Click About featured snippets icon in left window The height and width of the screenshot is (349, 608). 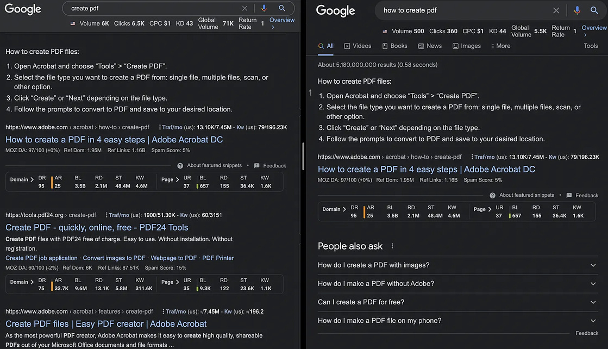[x=180, y=166]
